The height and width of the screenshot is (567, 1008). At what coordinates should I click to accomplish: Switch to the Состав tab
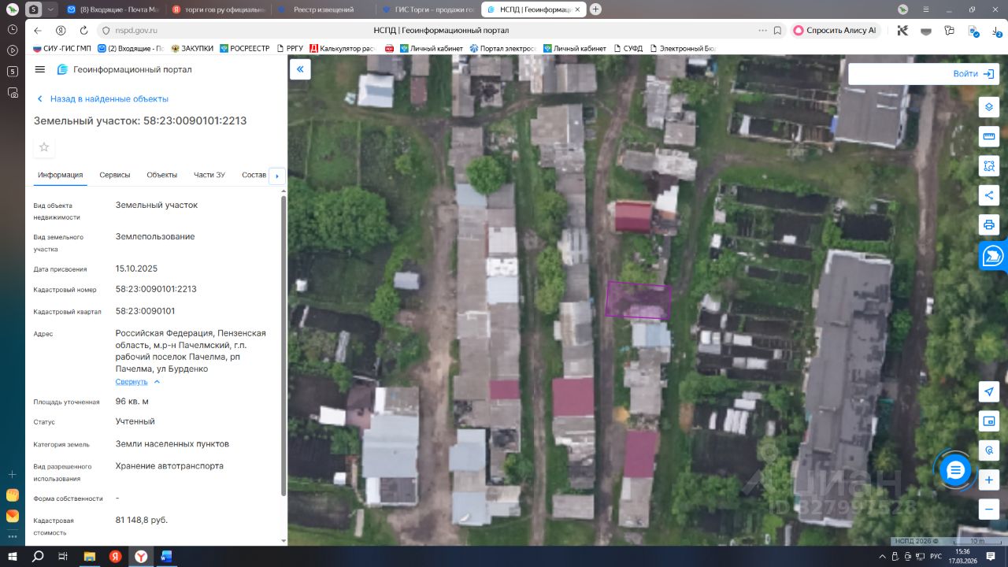(x=254, y=175)
